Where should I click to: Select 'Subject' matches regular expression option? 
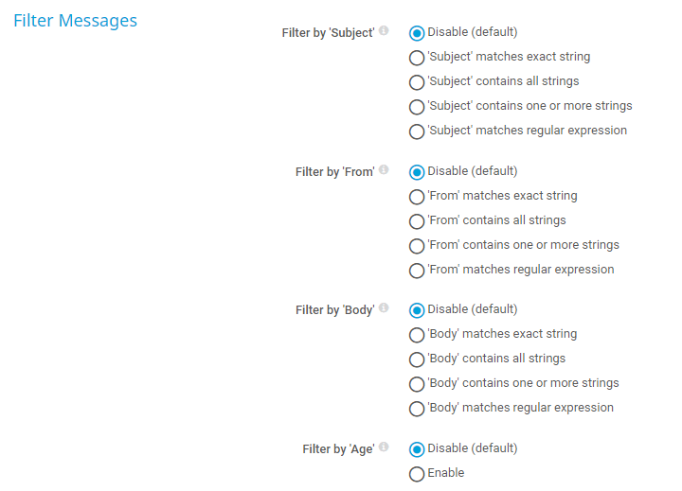click(417, 132)
